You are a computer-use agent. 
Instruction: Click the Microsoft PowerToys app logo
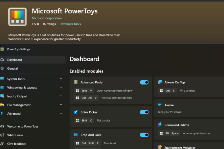coord(18,17)
